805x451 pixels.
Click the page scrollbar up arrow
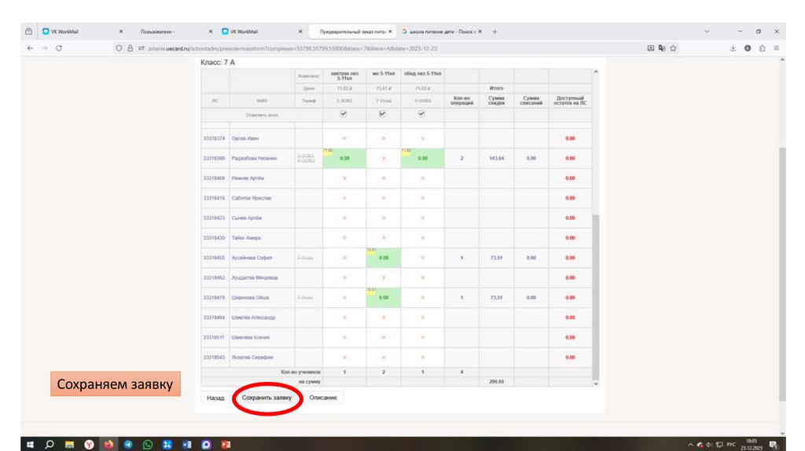782,60
